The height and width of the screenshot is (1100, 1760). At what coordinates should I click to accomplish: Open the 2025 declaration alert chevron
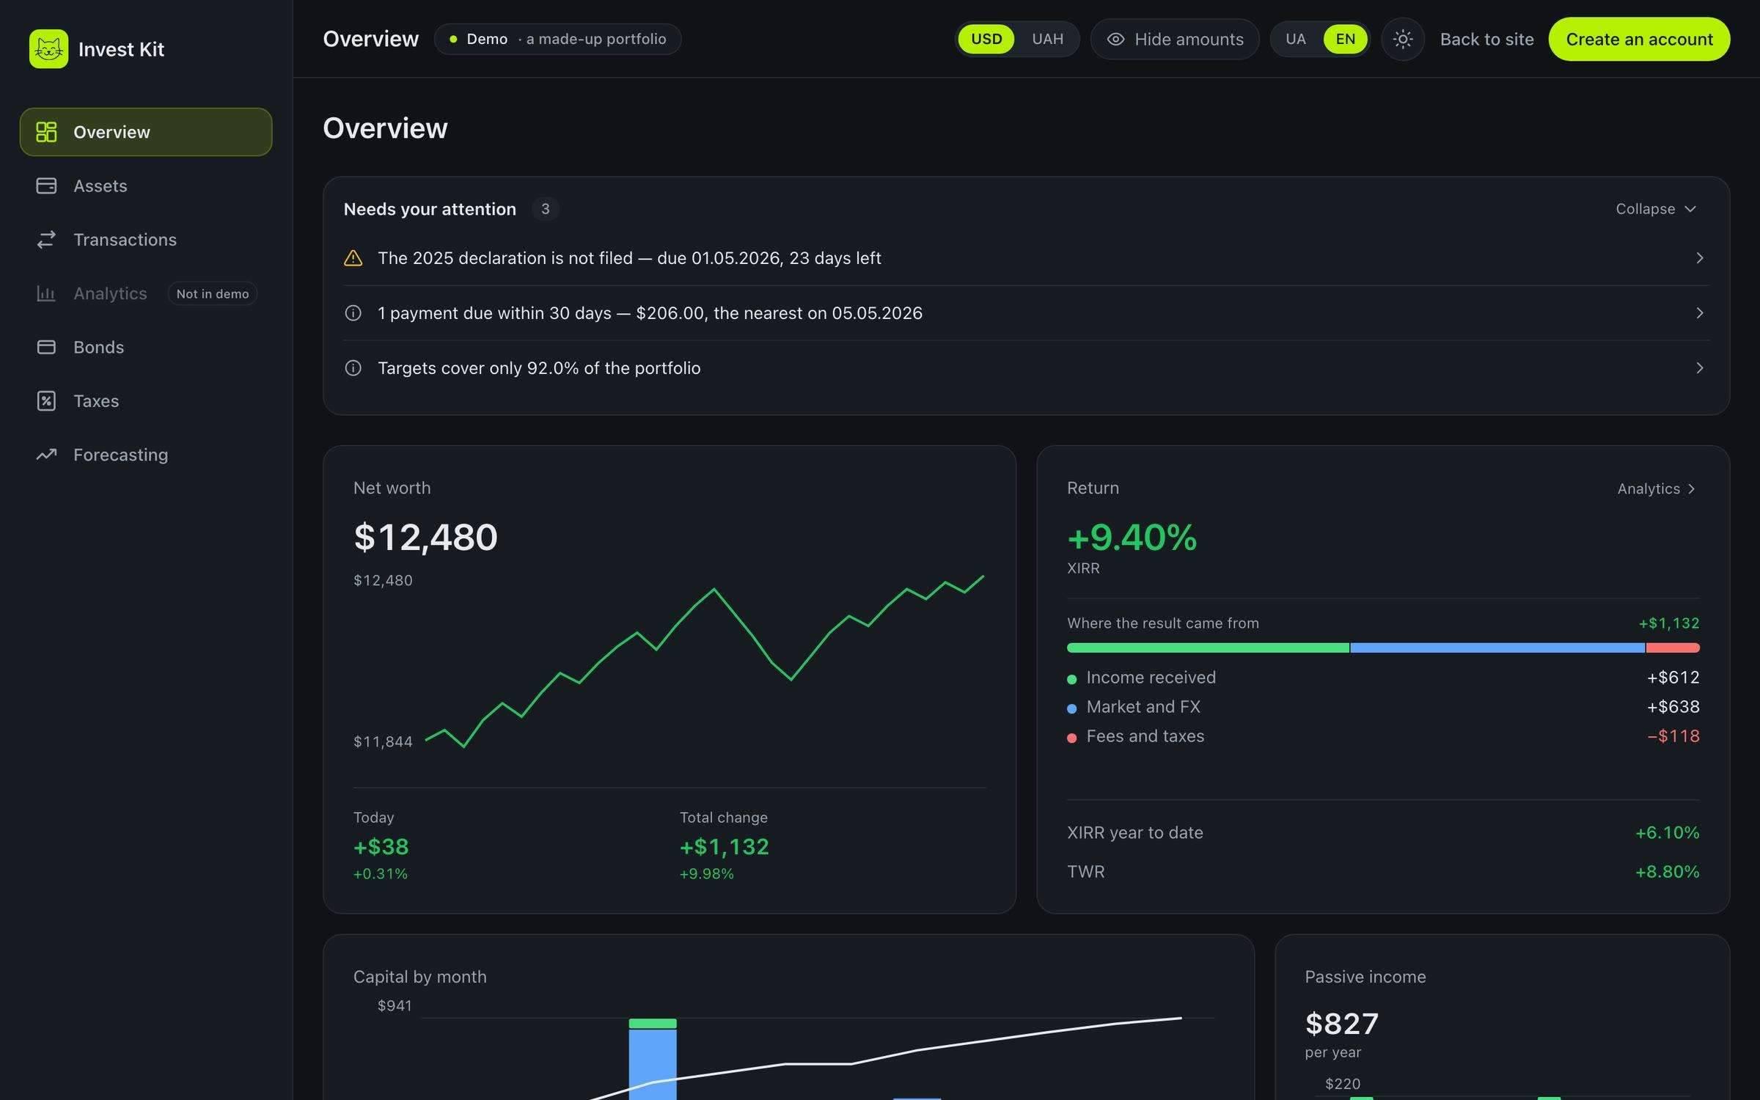pos(1699,258)
